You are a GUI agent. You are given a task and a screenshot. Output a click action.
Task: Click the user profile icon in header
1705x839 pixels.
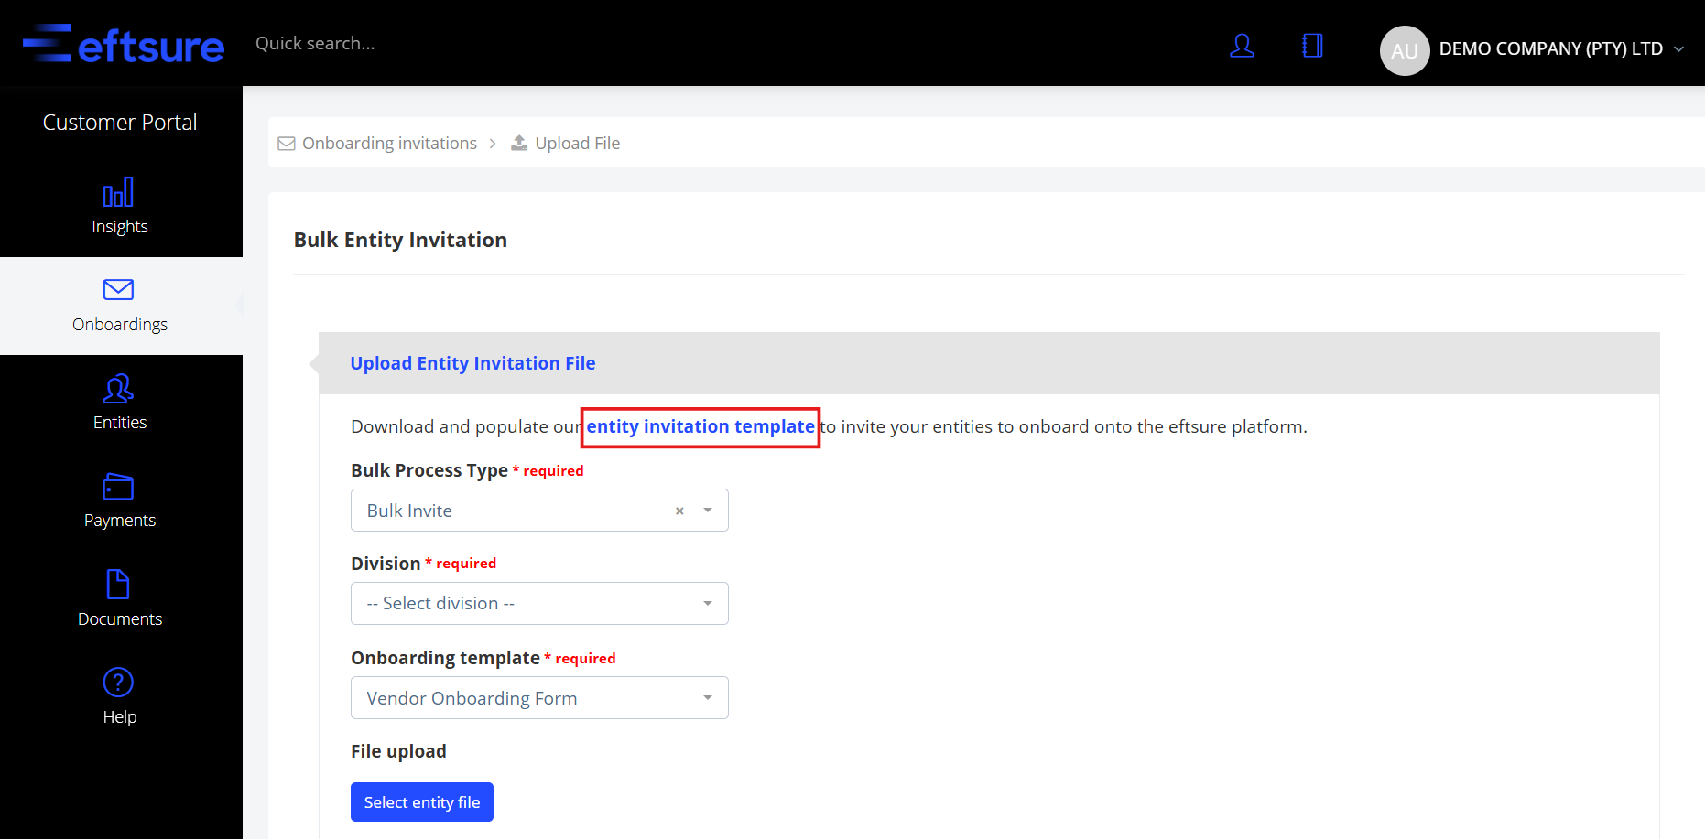(1242, 46)
